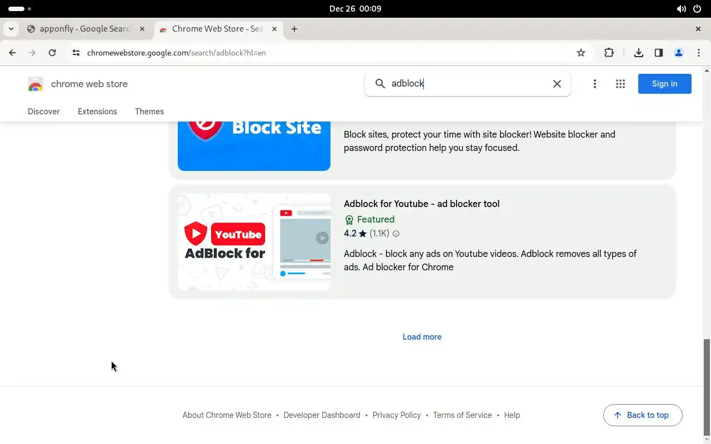Open the system volume indicator
The width and height of the screenshot is (711, 444).
pos(681,9)
